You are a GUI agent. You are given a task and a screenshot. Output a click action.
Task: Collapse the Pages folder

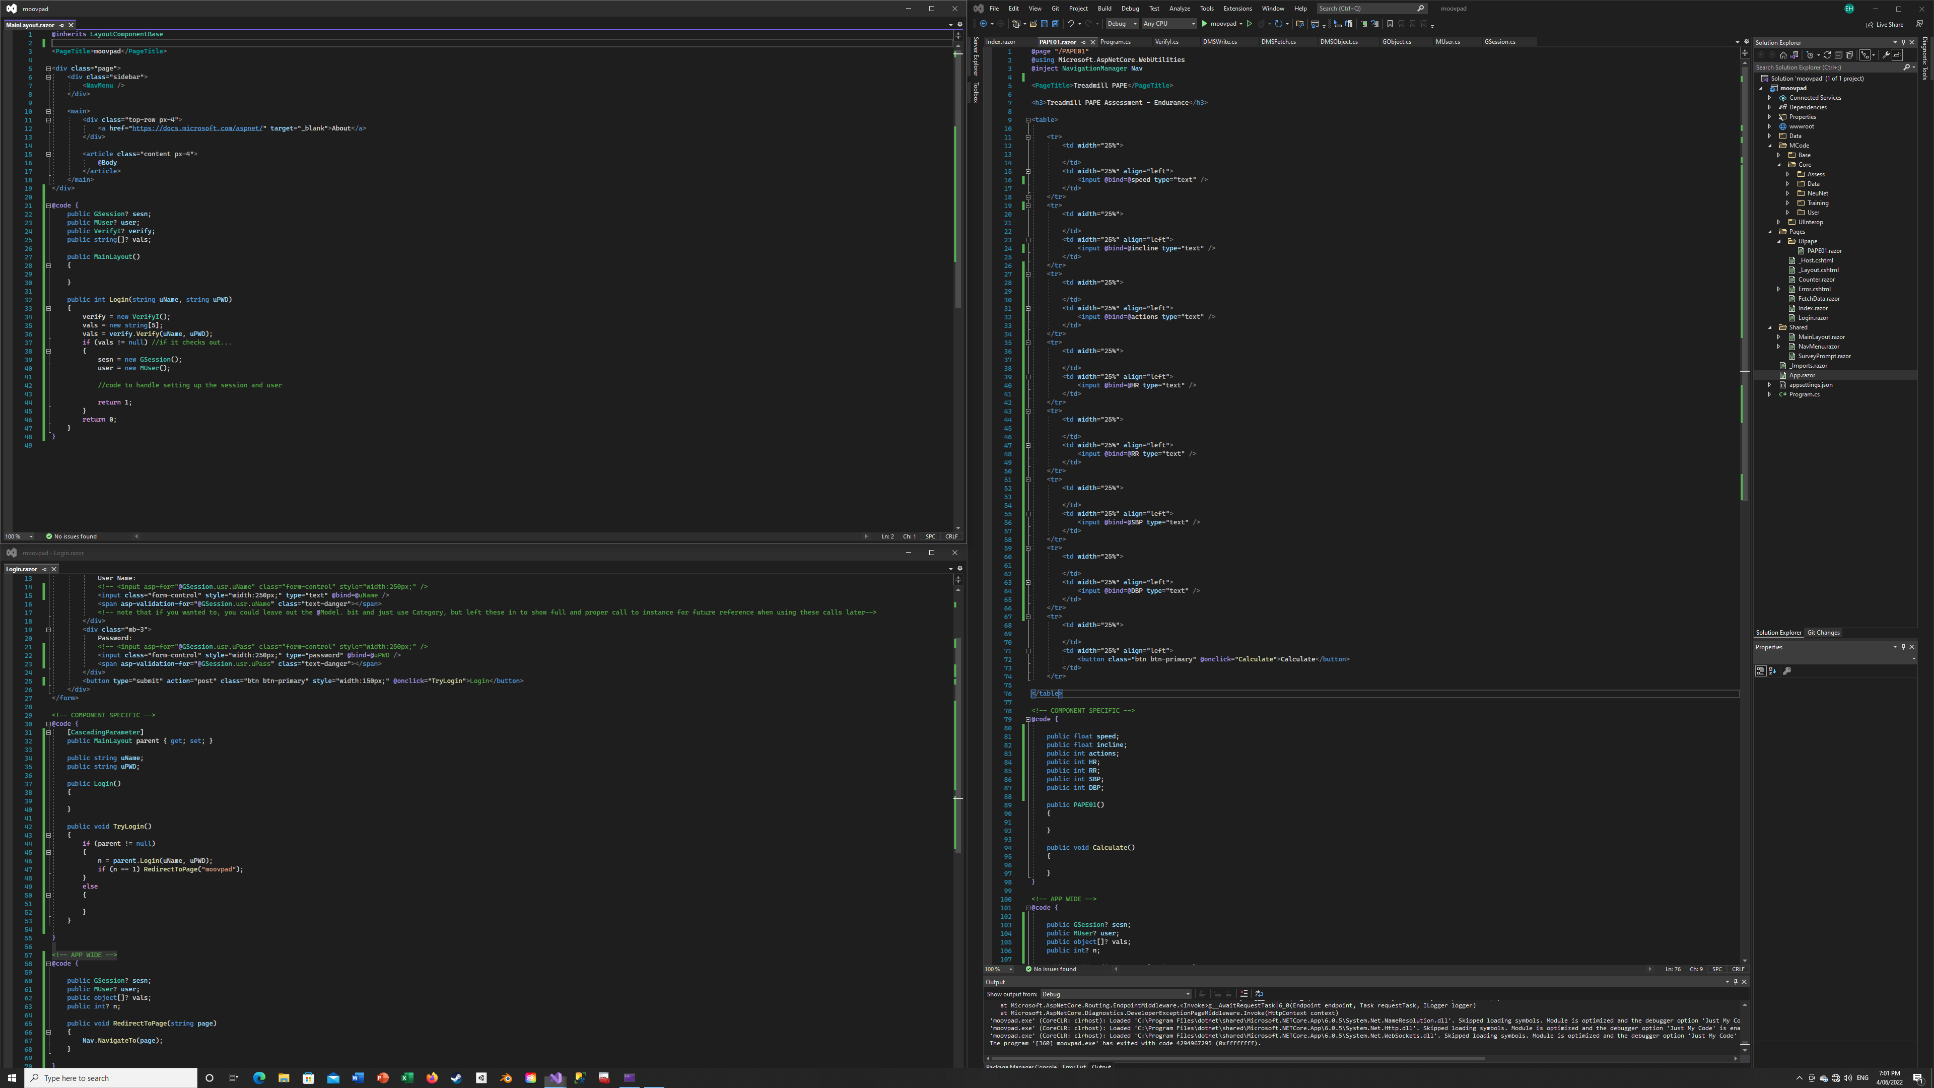point(1770,231)
